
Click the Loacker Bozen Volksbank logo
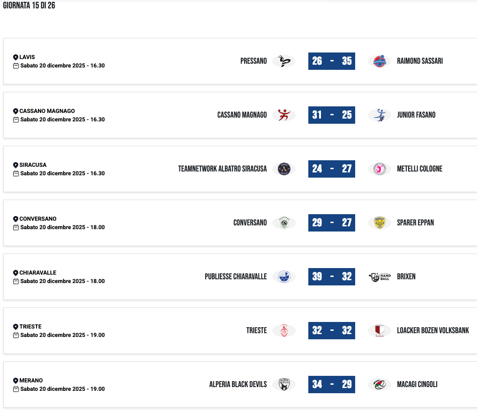click(x=379, y=330)
